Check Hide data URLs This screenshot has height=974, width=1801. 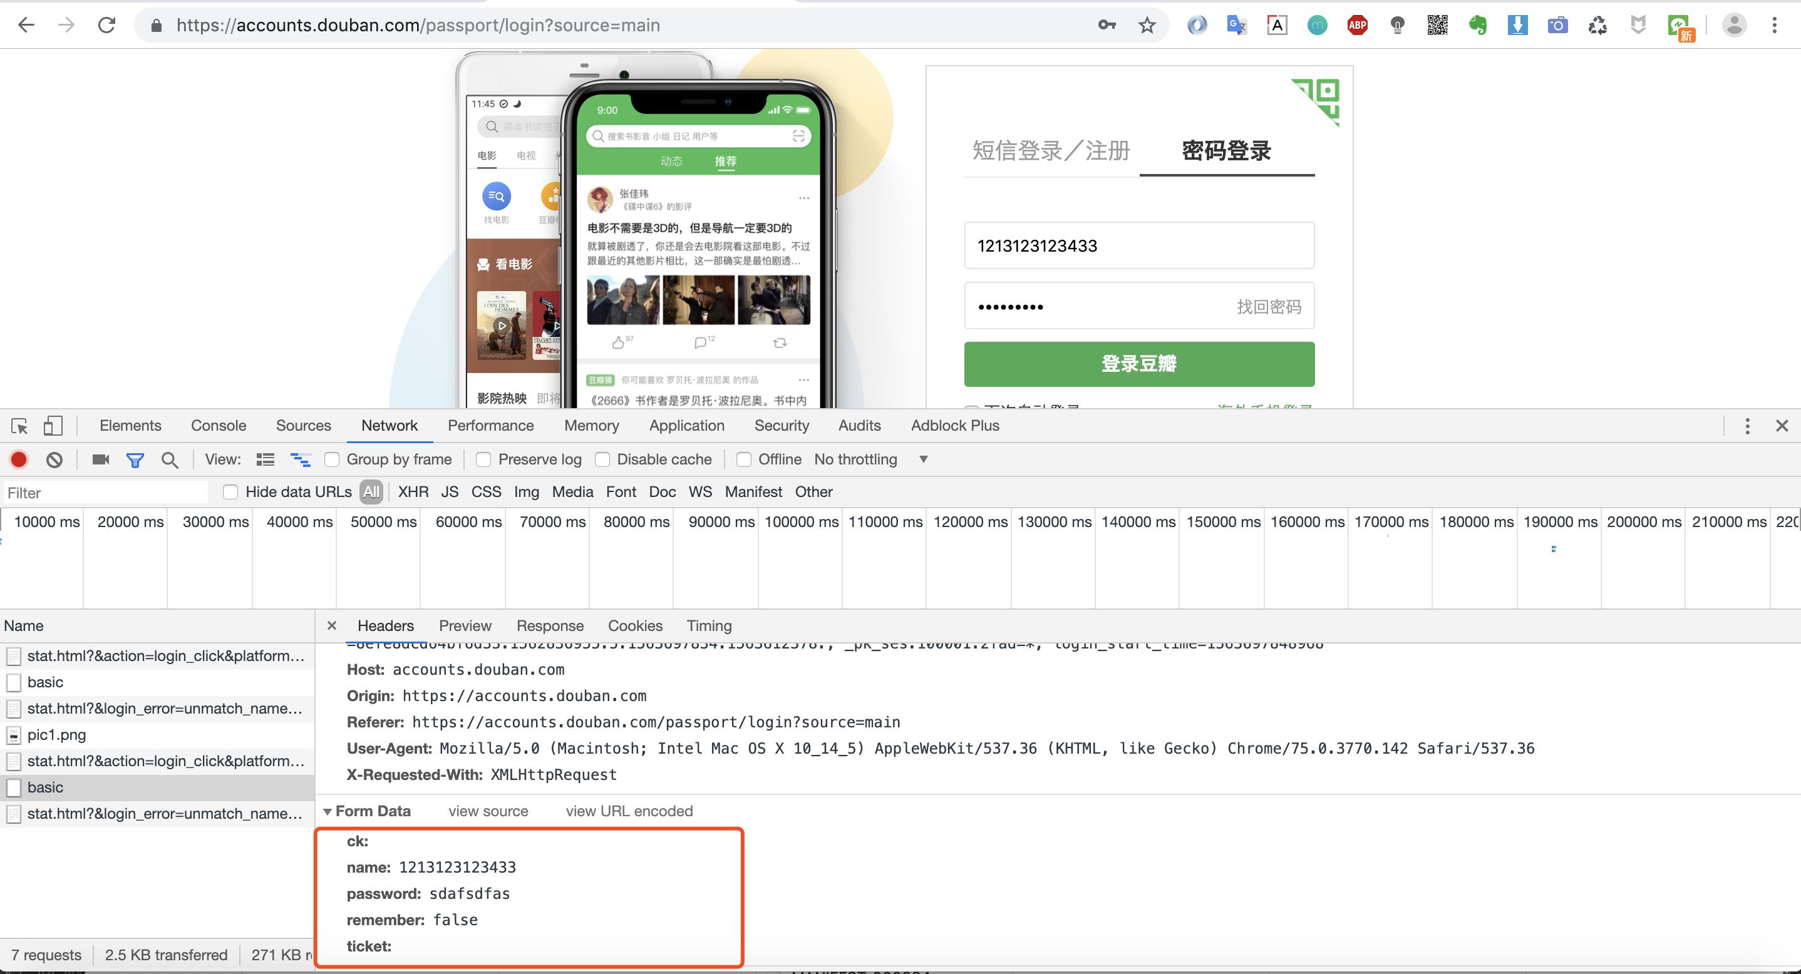pyautogui.click(x=230, y=492)
